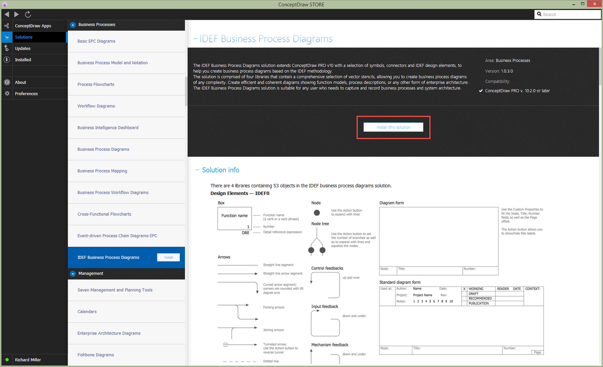Select Cross-Functional Flowcharts

pyautogui.click(x=126, y=215)
